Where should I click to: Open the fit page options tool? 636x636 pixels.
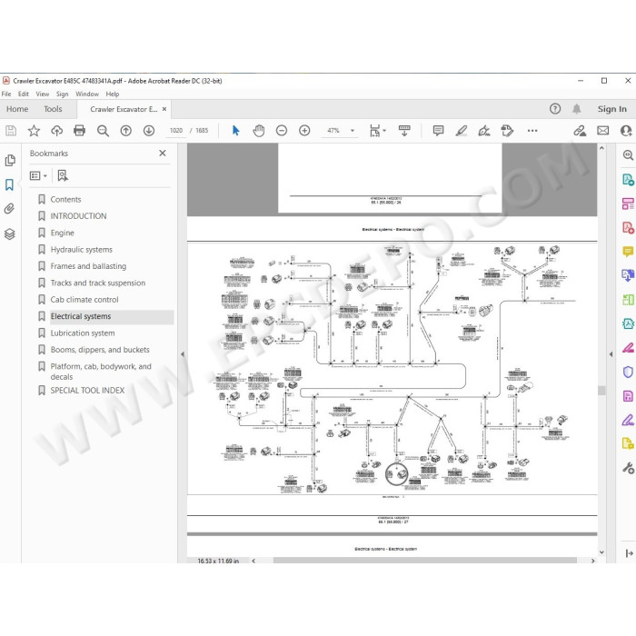point(377,131)
